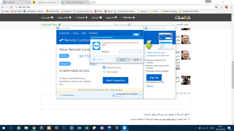Image resolution: width=234 pixels, height=131 pixels.
Task: Open the Apps bookmarks shortcut
Action: tap(5, 11)
